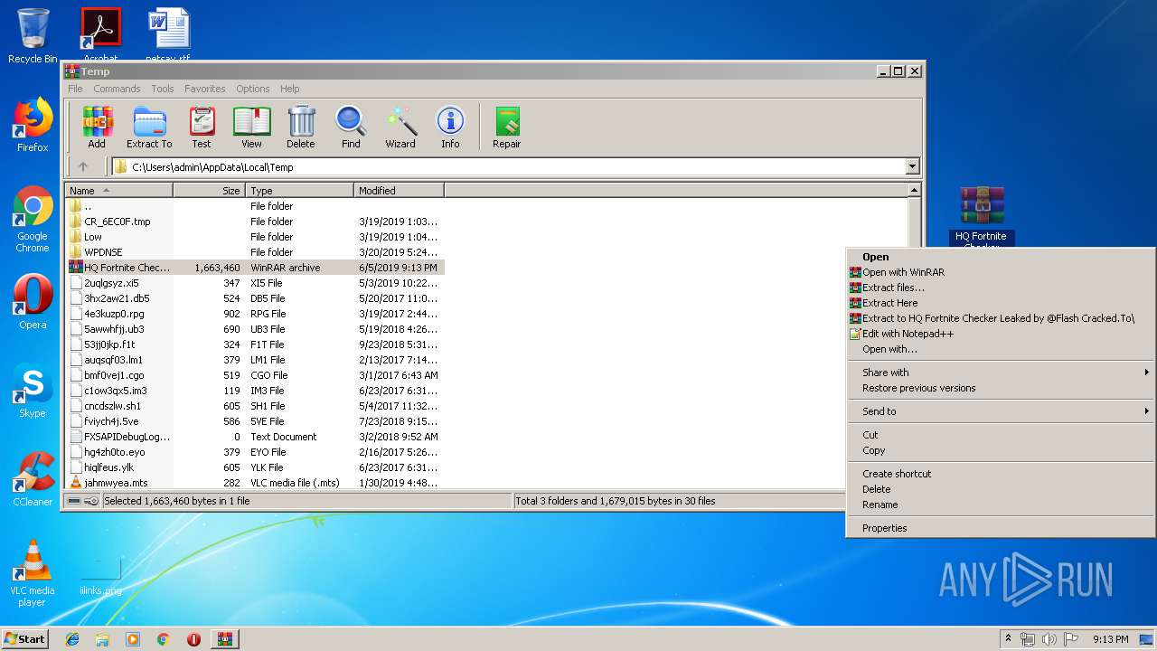The height and width of the screenshot is (651, 1157).
Task: Click Internet Explorer taskbar icon
Action: click(72, 639)
